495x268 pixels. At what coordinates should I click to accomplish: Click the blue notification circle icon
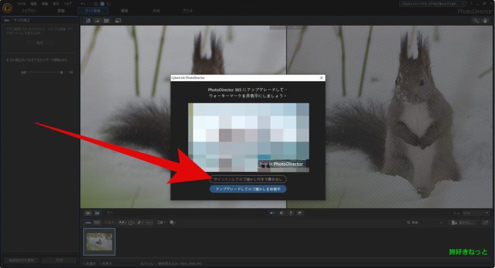(x=102, y=4)
